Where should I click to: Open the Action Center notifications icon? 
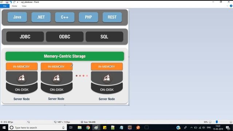point(228,128)
